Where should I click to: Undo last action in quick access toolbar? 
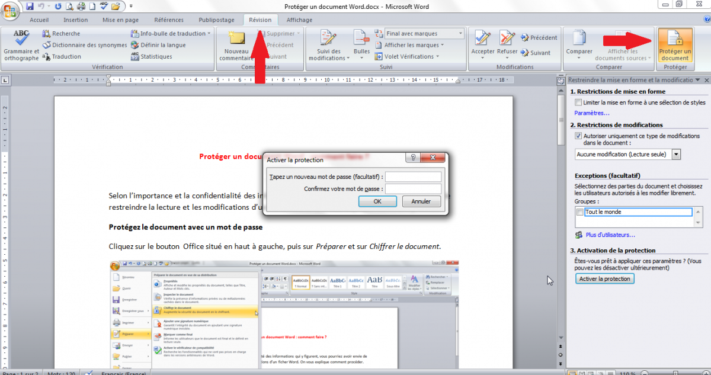pyautogui.click(x=41, y=7)
